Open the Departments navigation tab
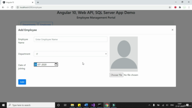Image resolution: width=192 pixels, height=108 pixels. [x=29, y=24]
